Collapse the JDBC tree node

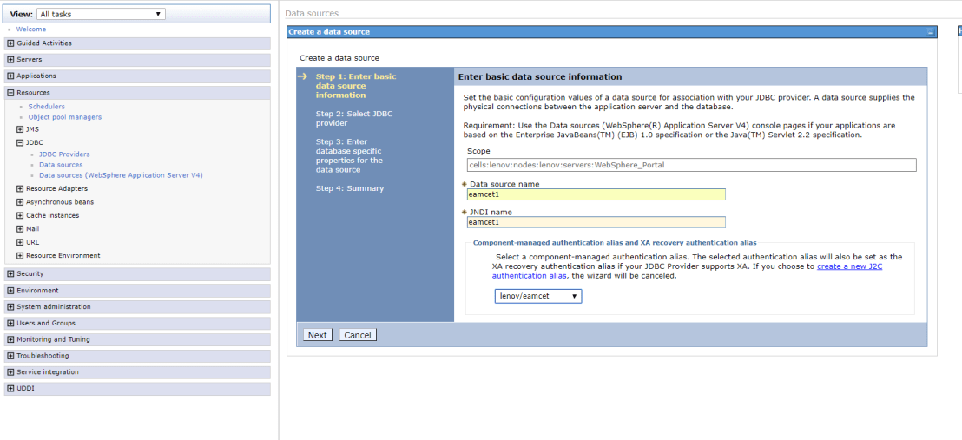point(20,142)
